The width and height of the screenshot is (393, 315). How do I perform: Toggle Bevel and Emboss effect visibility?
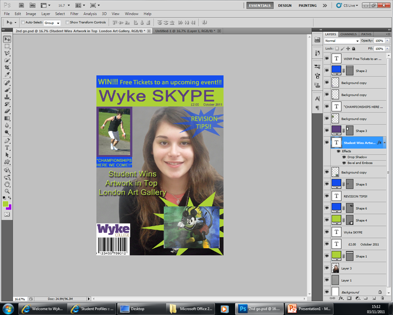344,163
